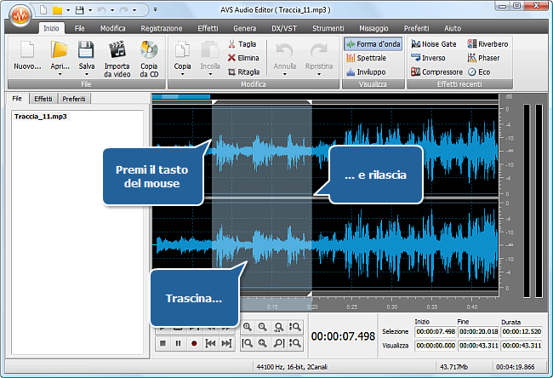
Task: Switch to Inviluppo view
Action: coord(364,72)
